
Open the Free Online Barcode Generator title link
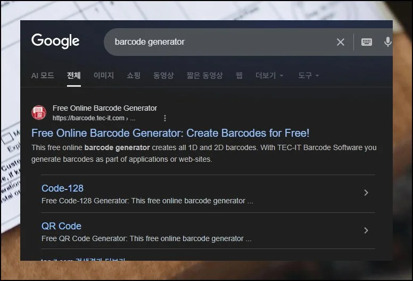coord(170,133)
